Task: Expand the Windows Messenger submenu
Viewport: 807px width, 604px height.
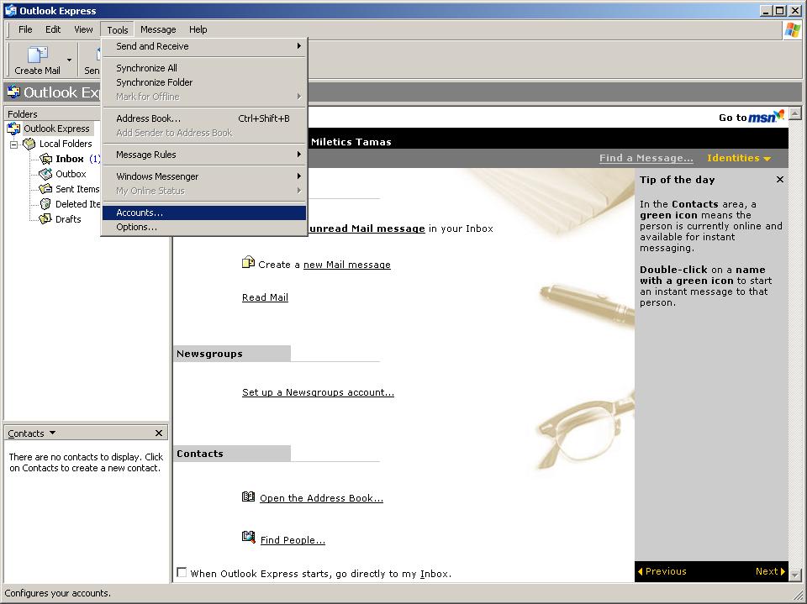Action: tap(203, 176)
